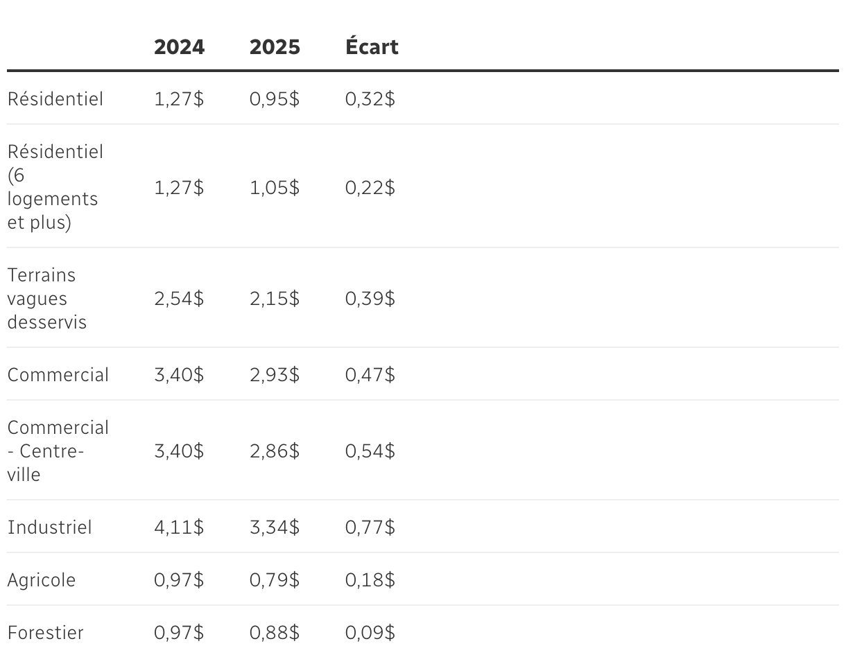Click the Écart column header
The image size is (846, 664).
point(372,47)
